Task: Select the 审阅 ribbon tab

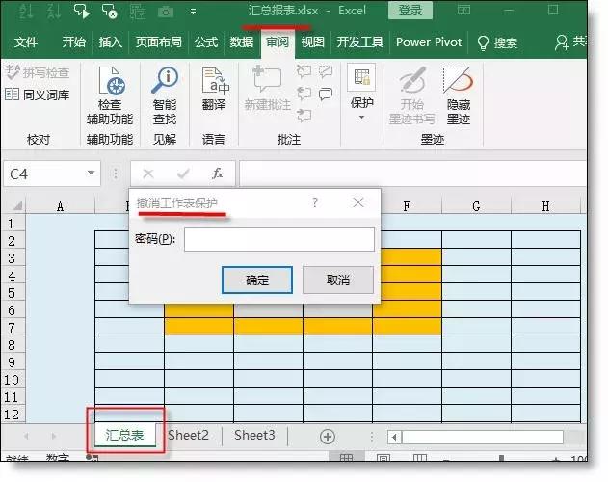Action: pos(278,41)
